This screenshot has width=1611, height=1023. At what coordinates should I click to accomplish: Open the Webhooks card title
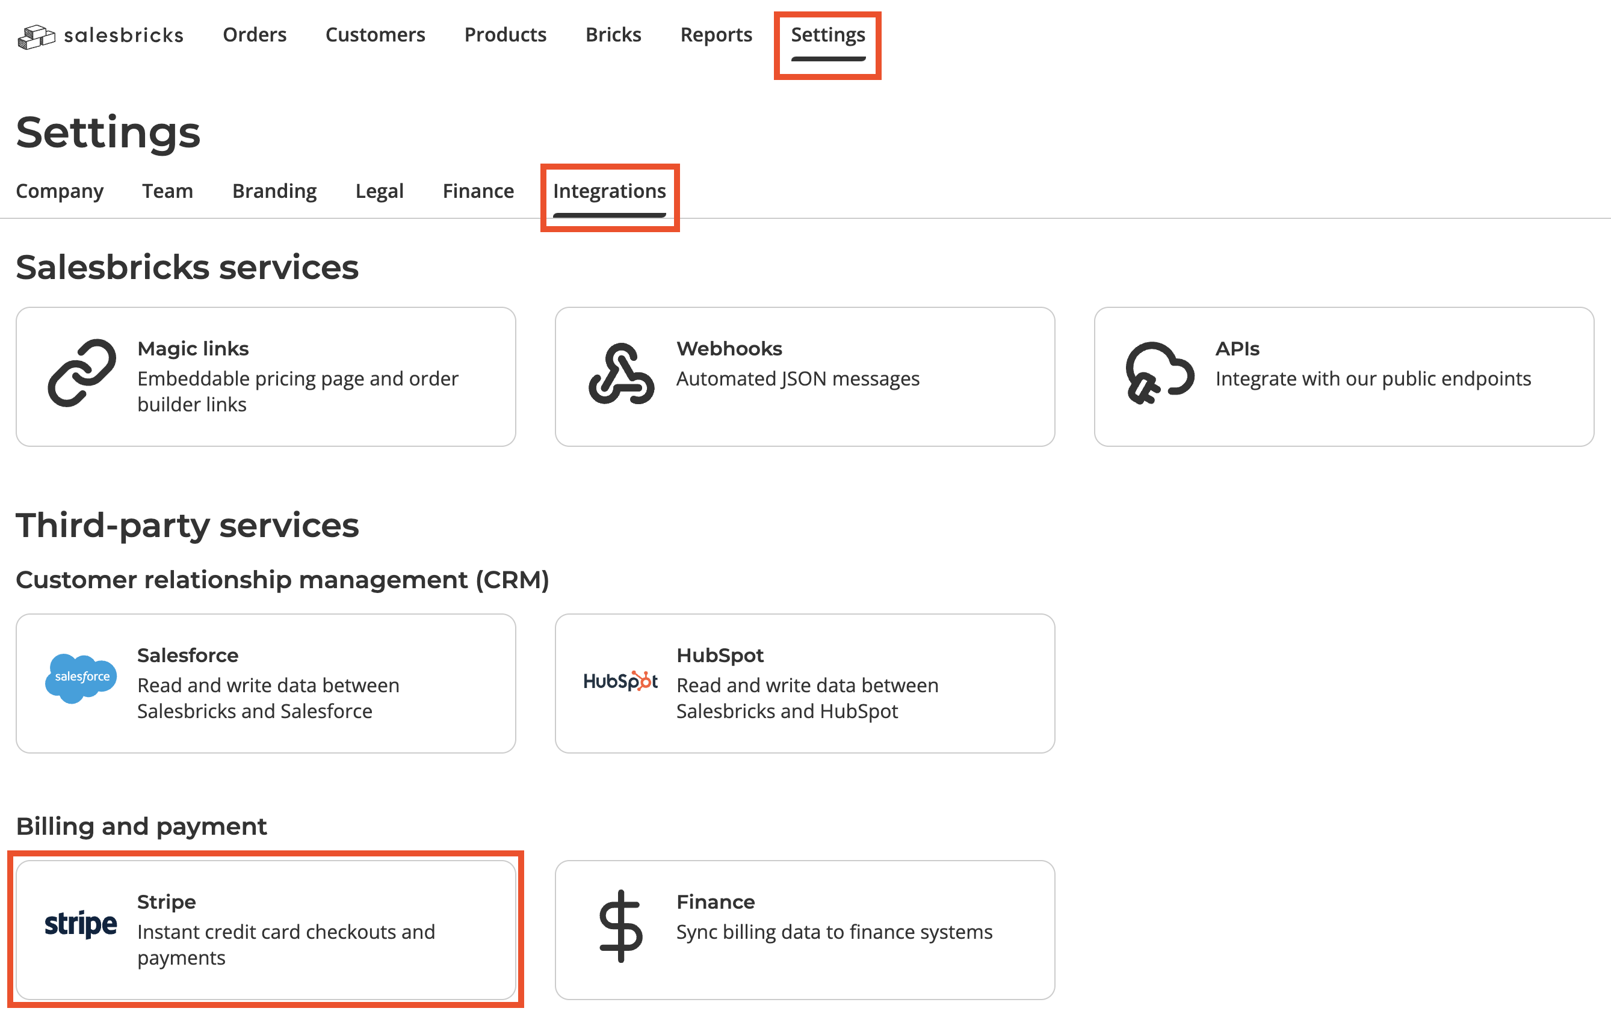click(729, 349)
